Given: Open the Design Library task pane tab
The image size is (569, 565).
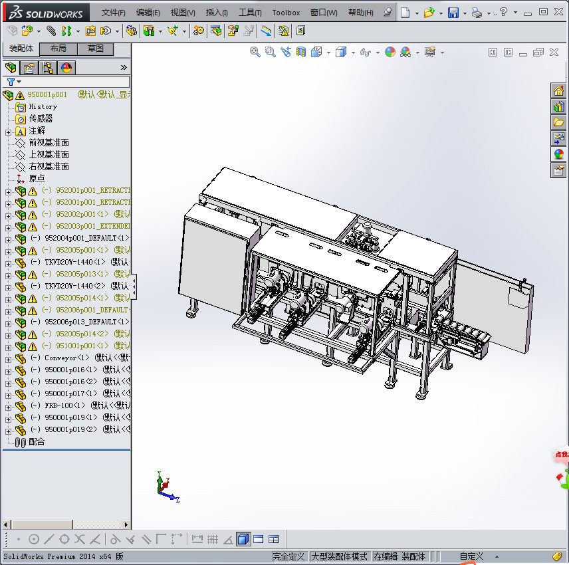Looking at the screenshot, I should pos(558,106).
